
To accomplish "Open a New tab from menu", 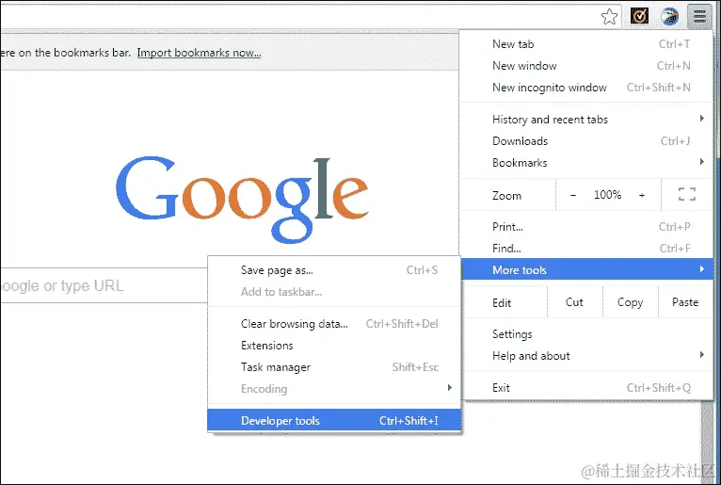I will pos(586,44).
